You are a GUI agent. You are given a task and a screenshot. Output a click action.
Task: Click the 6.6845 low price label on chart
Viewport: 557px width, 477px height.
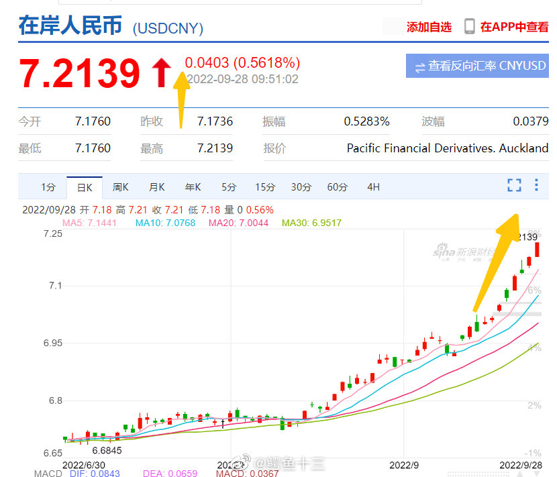click(107, 450)
